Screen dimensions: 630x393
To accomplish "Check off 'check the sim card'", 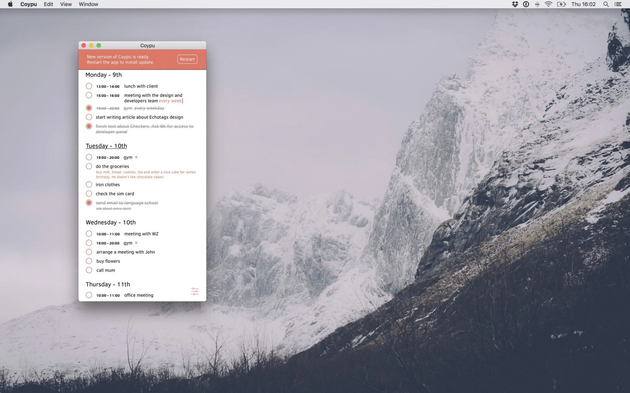I will click(x=89, y=194).
